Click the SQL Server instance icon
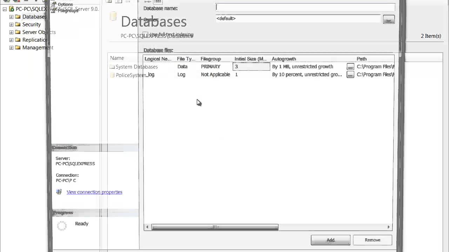Image resolution: width=449 pixels, height=252 pixels. [11, 9]
